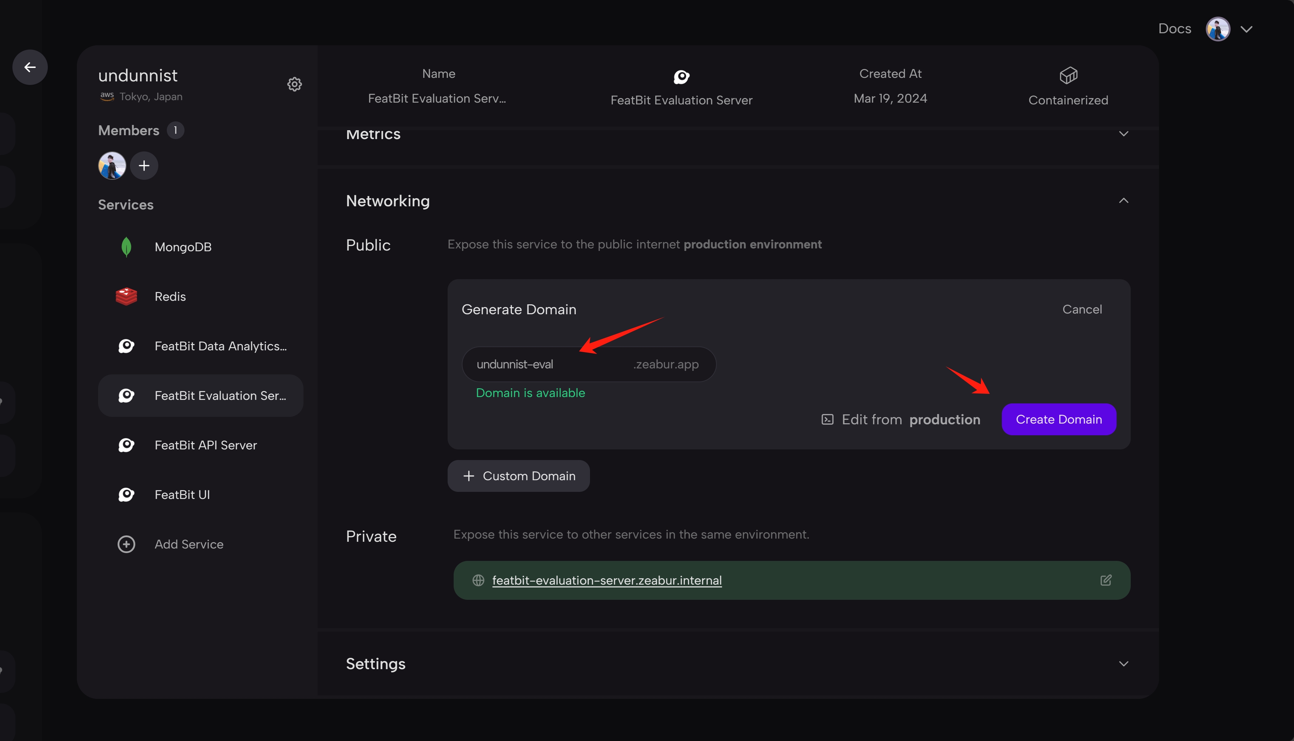The height and width of the screenshot is (741, 1294).
Task: Click the Tokyo, Japan region label
Action: pyautogui.click(x=151, y=97)
